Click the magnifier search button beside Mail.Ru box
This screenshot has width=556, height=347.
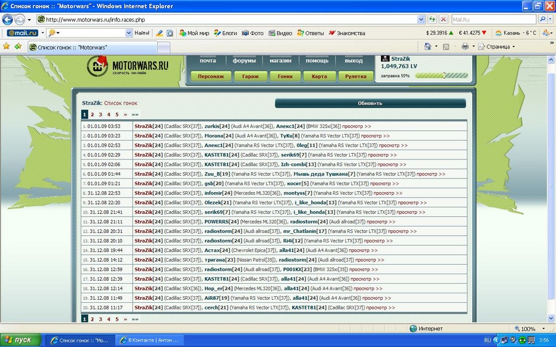click(x=542, y=20)
